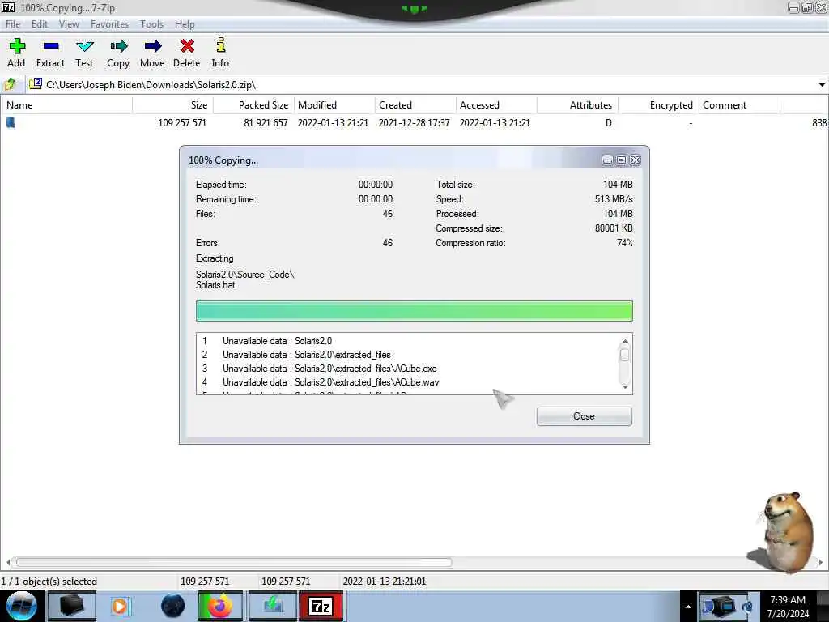Click Close in the copying dialog
Viewport: 829px width, 622px height.
(x=584, y=416)
